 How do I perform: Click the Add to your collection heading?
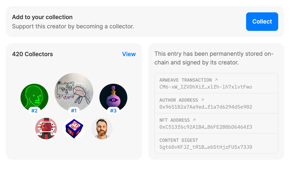click(42, 17)
